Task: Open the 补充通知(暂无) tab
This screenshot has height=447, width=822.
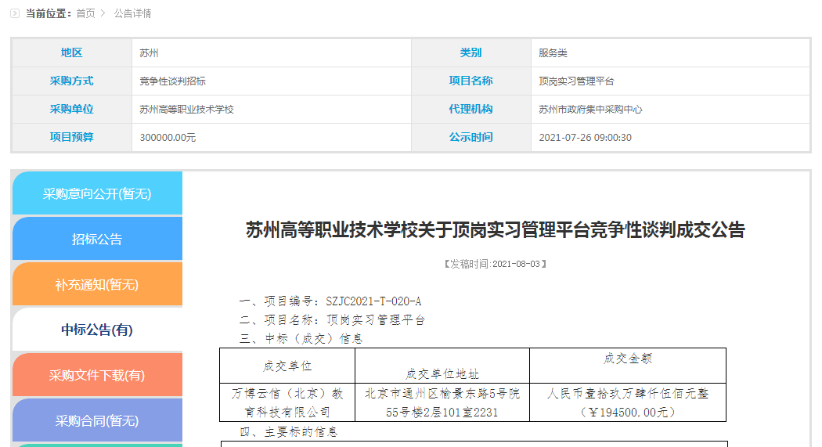Action: click(97, 284)
